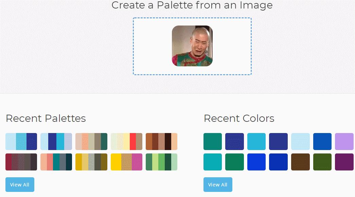This screenshot has width=355, height=197.
Task: Open the maroon and dark gray palette
Action: (21, 162)
